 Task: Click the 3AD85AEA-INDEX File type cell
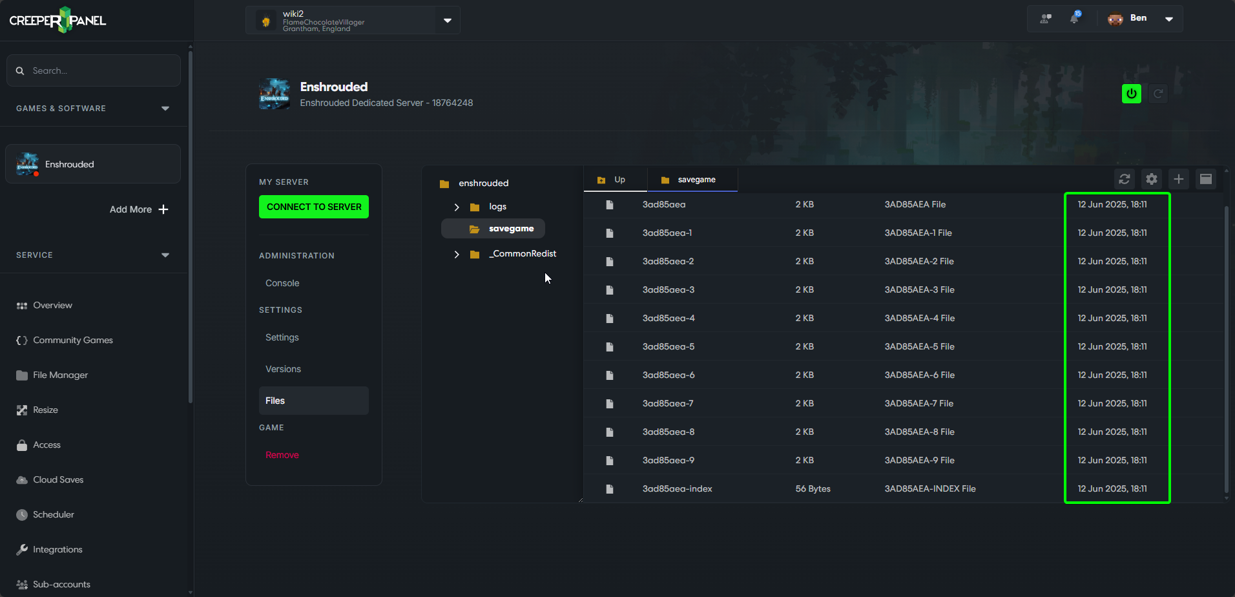(x=929, y=489)
